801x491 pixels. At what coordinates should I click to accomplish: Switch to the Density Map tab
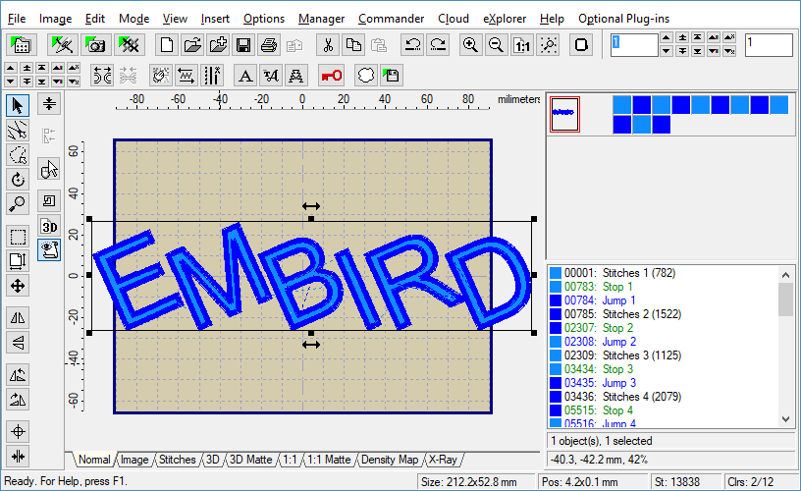tap(390, 460)
